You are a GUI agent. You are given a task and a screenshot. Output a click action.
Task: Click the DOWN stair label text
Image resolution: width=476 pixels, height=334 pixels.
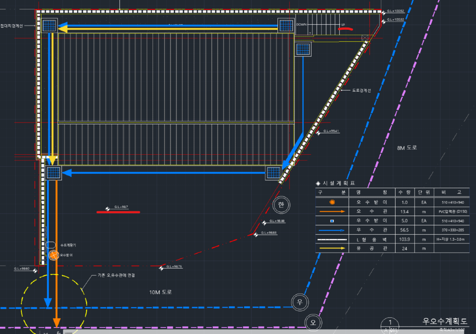pyautogui.click(x=302, y=24)
